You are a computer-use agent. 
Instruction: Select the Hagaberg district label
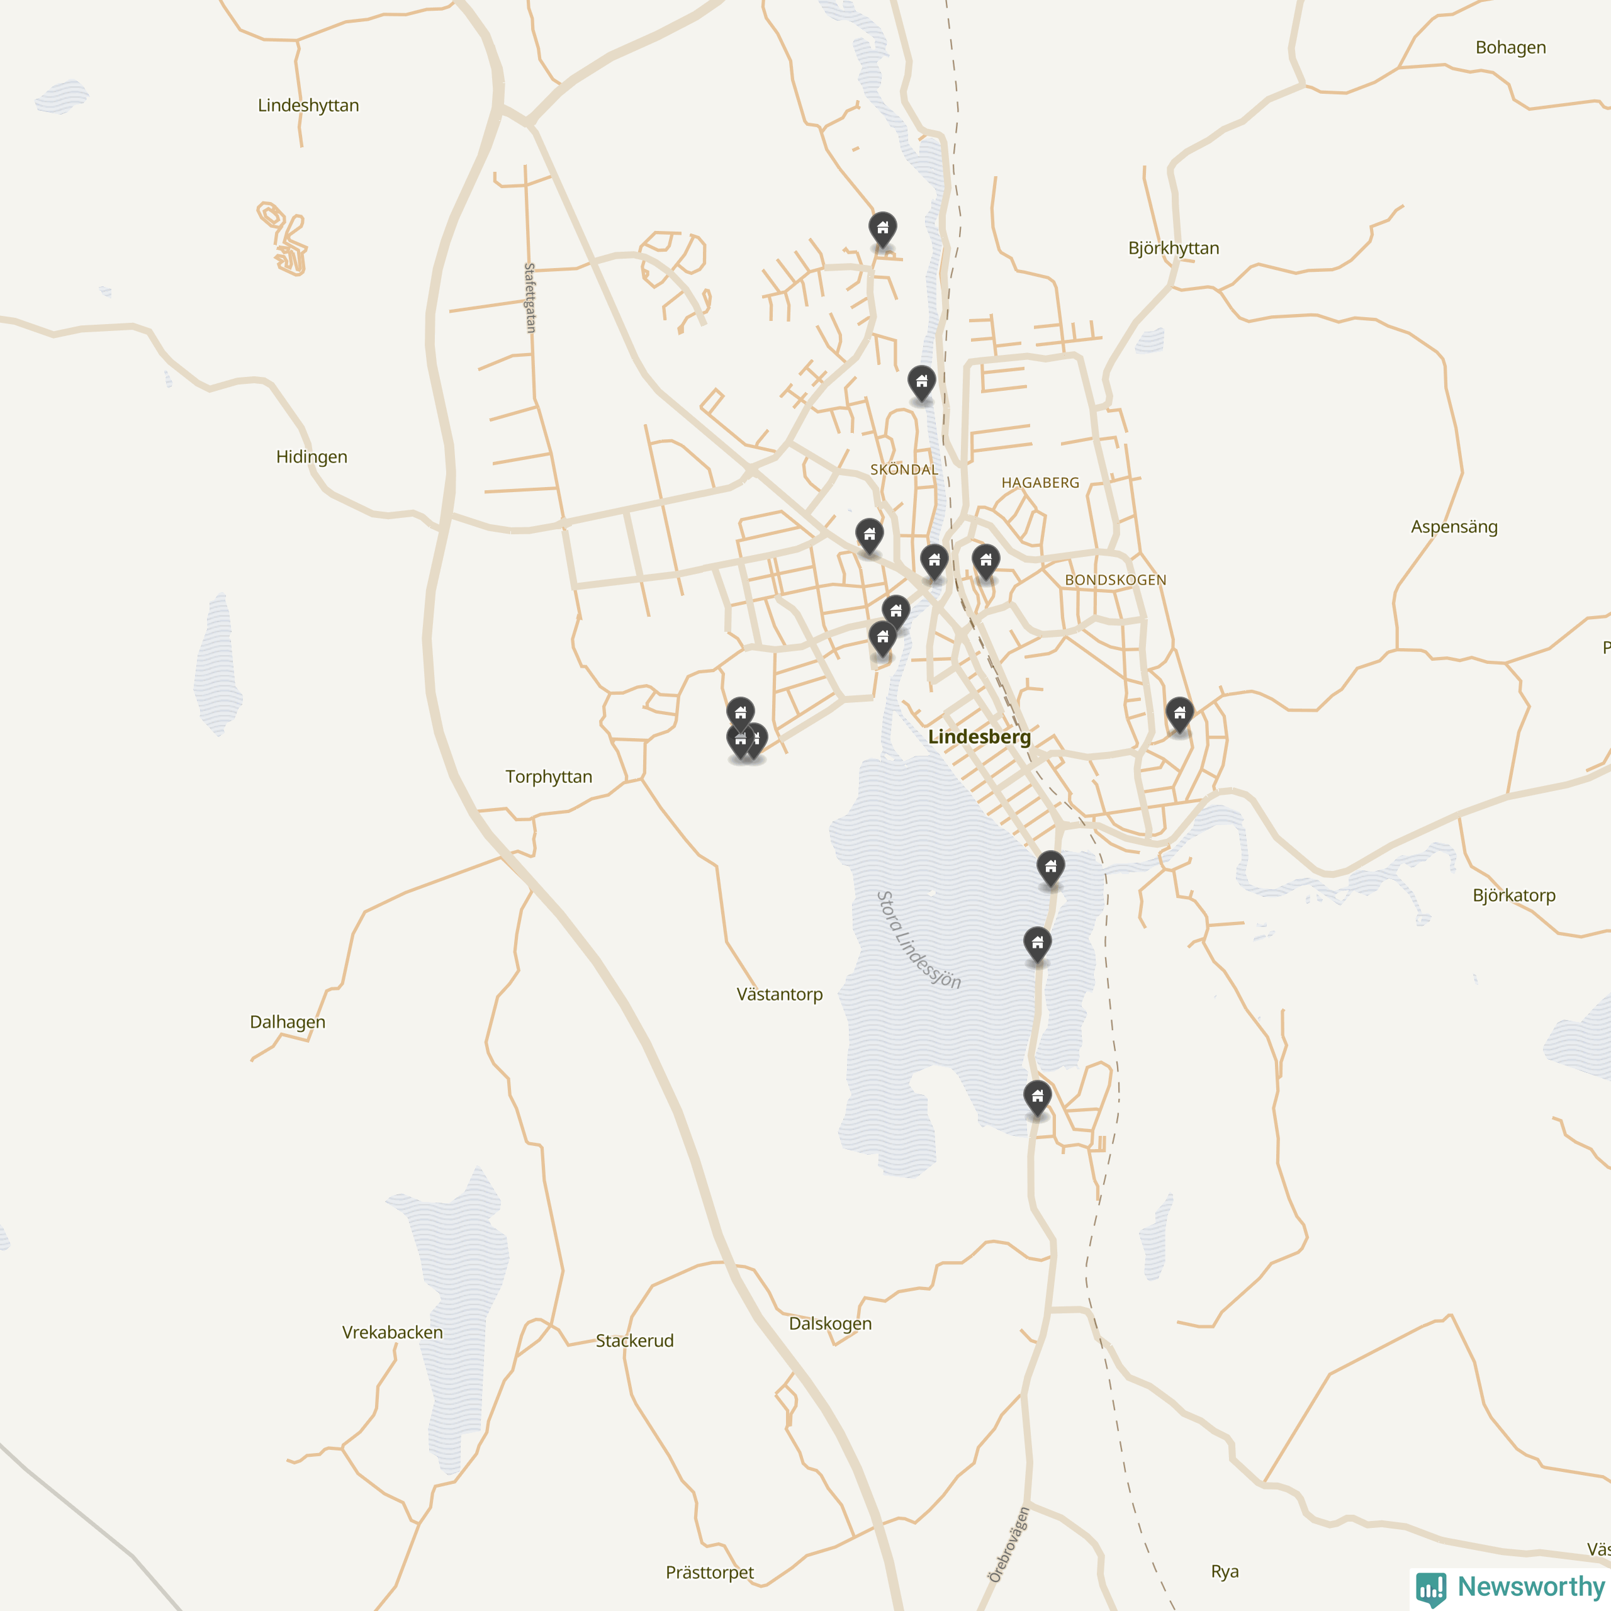pyautogui.click(x=1040, y=483)
